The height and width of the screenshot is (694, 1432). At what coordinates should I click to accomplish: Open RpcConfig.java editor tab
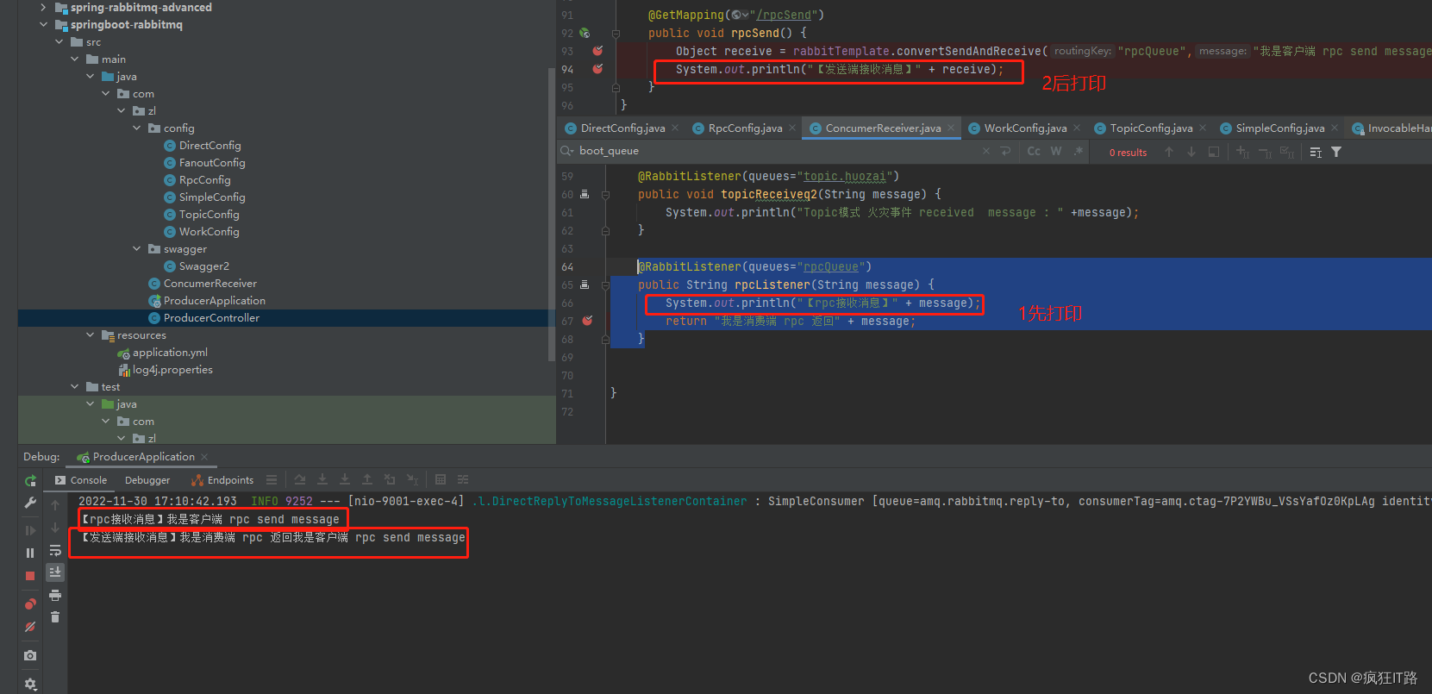(x=745, y=128)
